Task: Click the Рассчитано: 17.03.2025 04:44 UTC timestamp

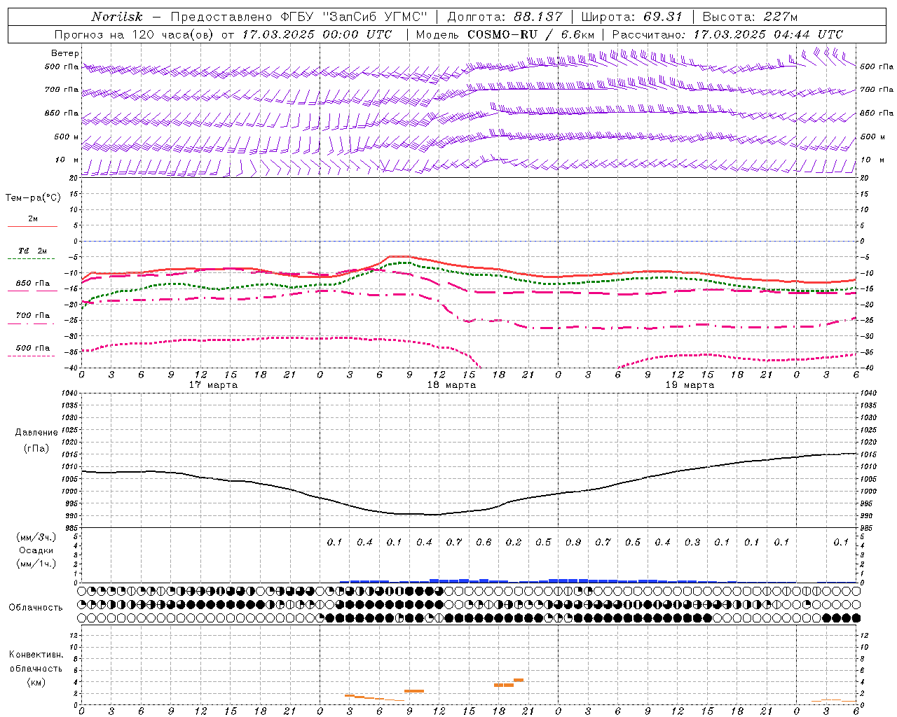Action: click(727, 34)
